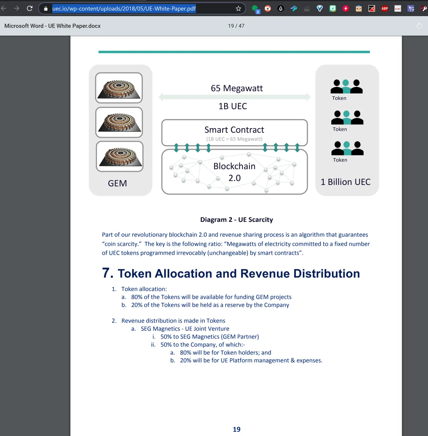Click the 'Blockchain 2.0' label
Image resolution: width=428 pixels, height=436 pixels.
pos(234,172)
